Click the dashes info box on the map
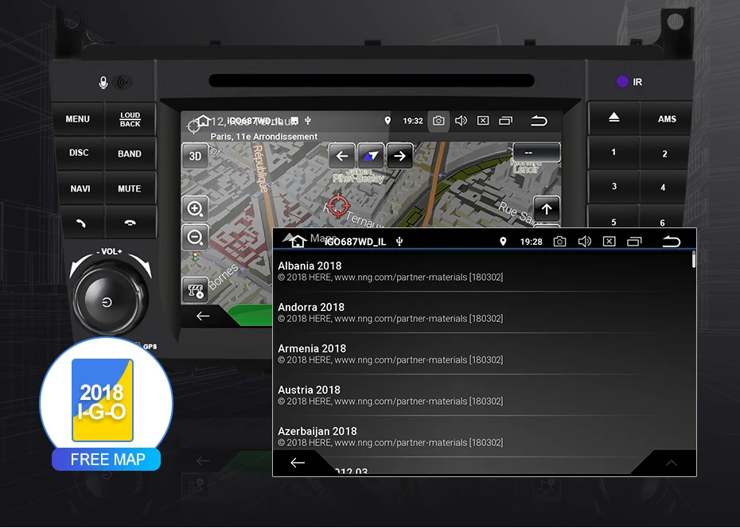 pos(536,152)
